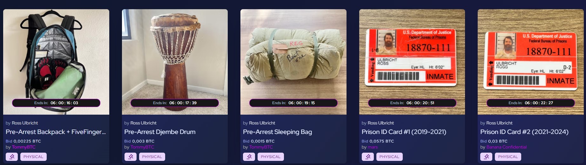Select the PHYSICAL tag on Prison ID Card #2
The image size is (586, 165).
tap(508, 157)
